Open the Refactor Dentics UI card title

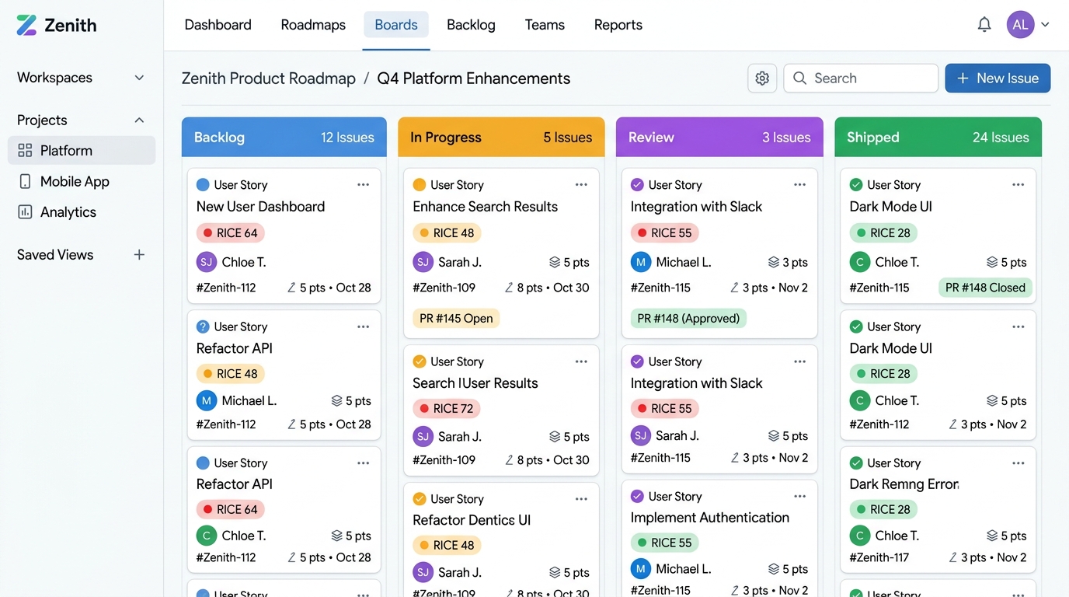coord(472,520)
